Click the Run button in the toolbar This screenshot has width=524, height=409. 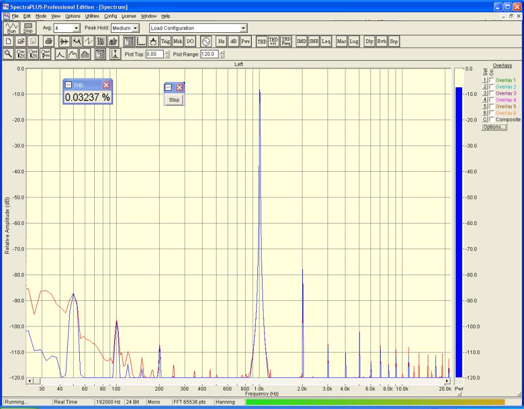point(11,28)
